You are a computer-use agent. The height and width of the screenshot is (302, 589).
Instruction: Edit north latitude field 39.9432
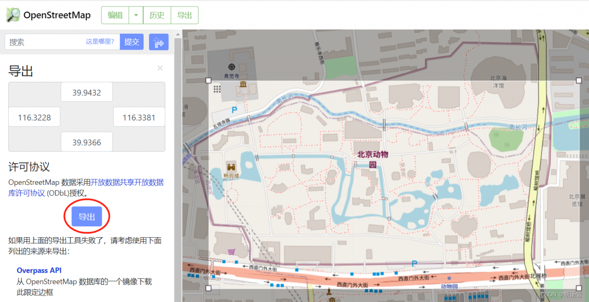(87, 92)
